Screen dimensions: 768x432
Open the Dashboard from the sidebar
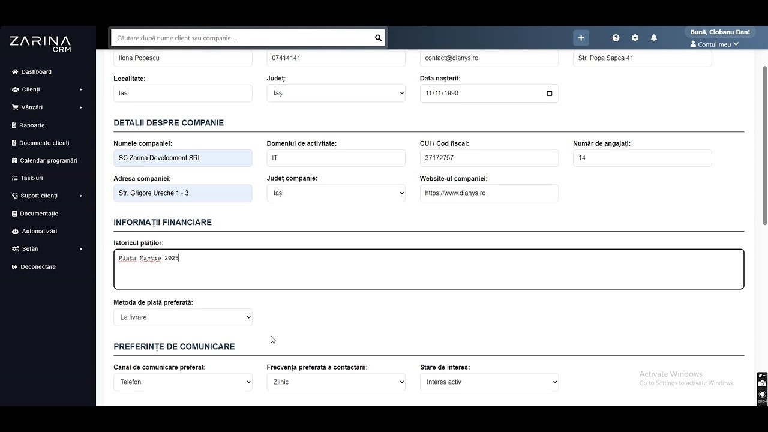click(x=36, y=71)
